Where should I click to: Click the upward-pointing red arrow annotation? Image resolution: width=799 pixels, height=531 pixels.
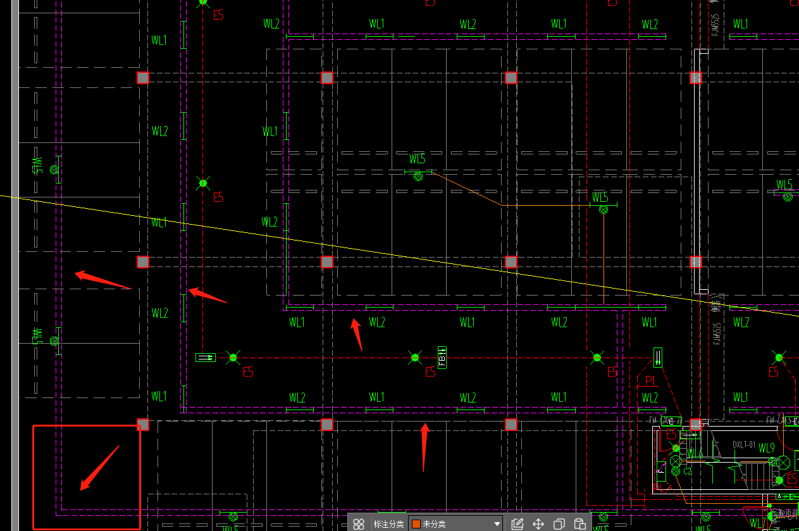[424, 447]
